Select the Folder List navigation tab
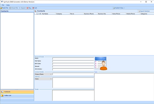The height and width of the screenshot is (104, 154). click(17, 96)
